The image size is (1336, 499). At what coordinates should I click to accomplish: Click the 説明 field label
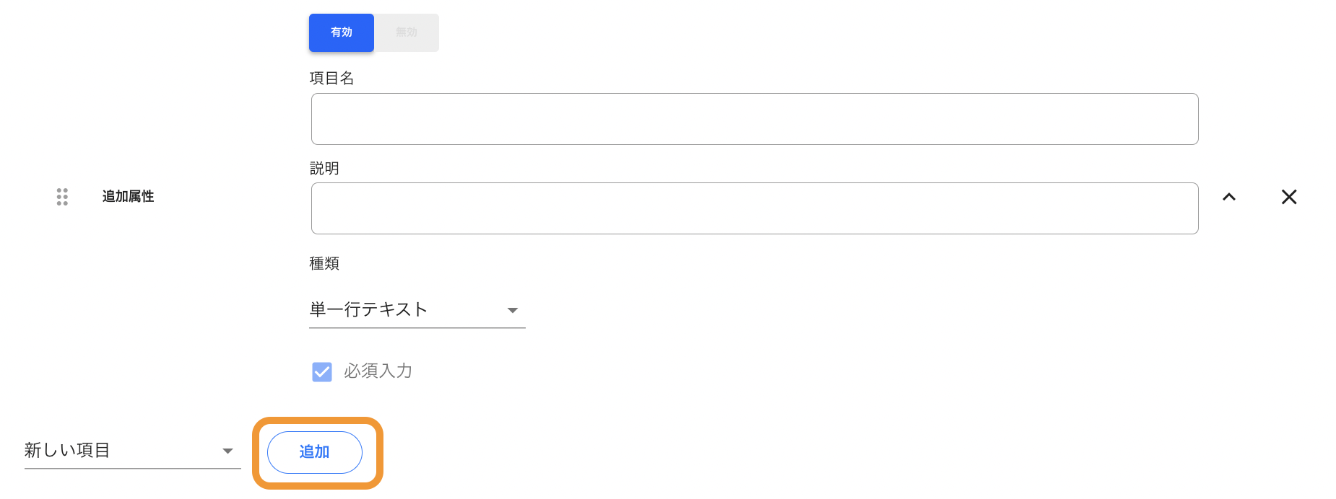324,168
